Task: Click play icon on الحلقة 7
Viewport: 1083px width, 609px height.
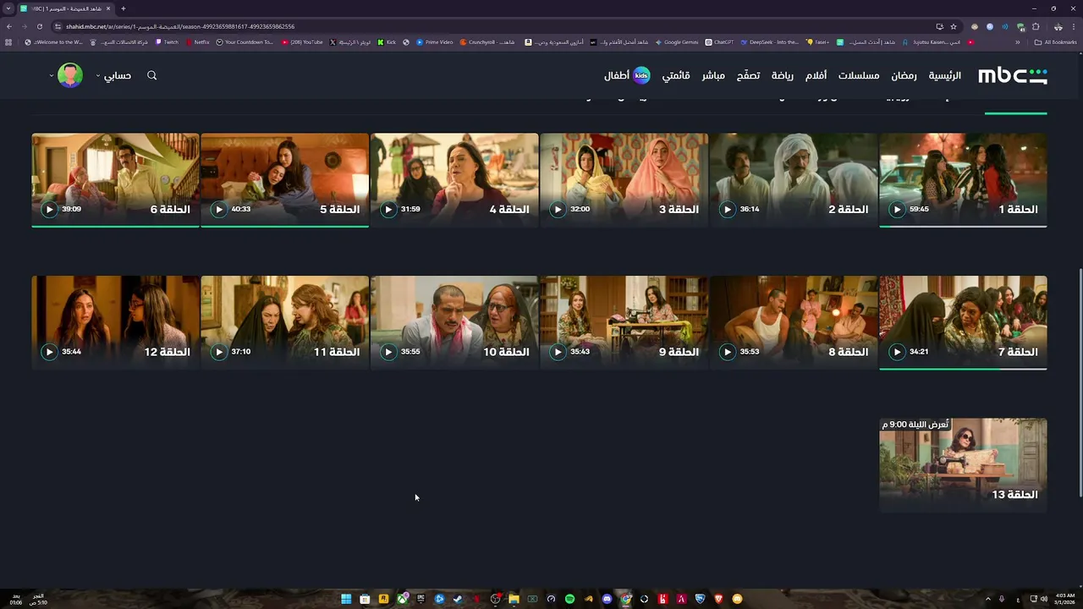Action: 897,352
